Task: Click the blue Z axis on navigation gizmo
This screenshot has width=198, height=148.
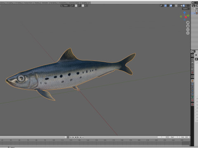Action: [184, 12]
